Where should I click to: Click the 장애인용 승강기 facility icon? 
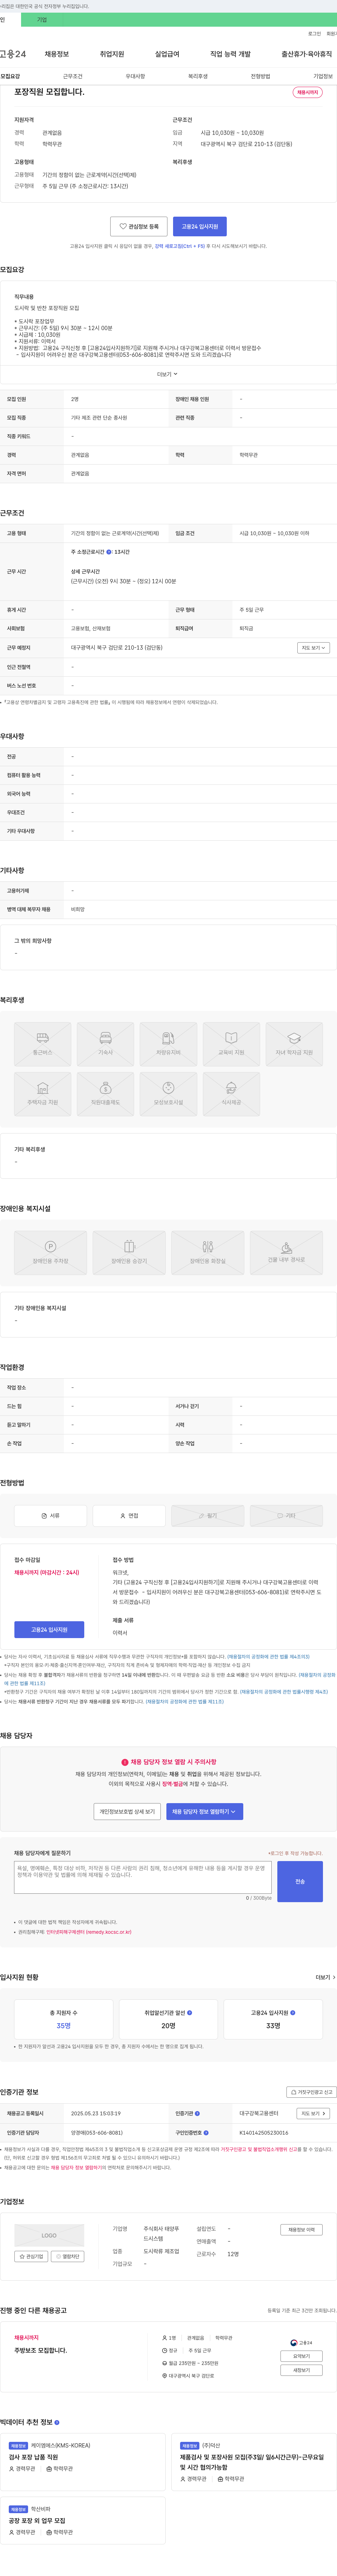pyautogui.click(x=129, y=1253)
